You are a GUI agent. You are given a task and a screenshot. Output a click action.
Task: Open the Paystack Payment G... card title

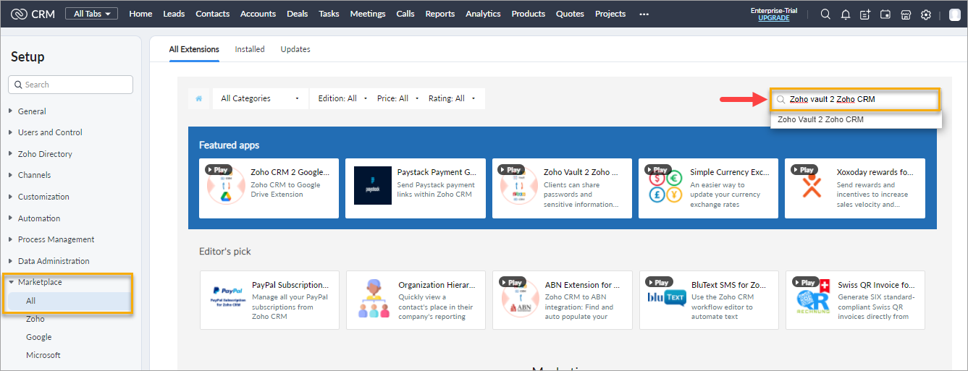pos(437,173)
